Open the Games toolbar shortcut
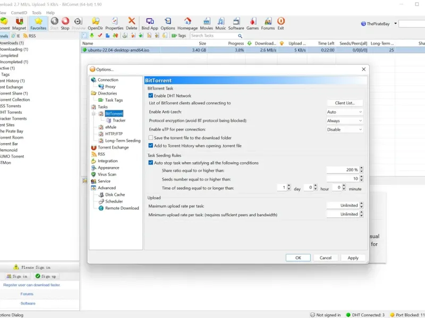 [253, 23]
